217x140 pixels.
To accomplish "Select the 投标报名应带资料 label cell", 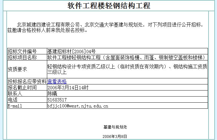I will [27, 81].
